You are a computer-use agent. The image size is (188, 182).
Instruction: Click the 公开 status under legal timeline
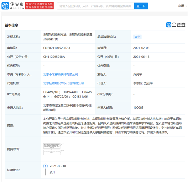52,172
